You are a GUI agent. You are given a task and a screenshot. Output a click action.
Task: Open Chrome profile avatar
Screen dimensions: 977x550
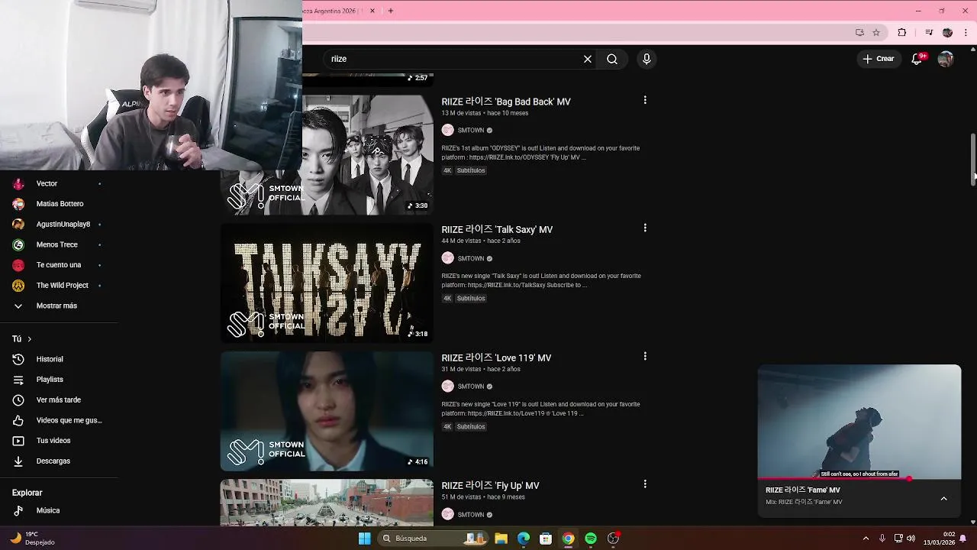947,32
